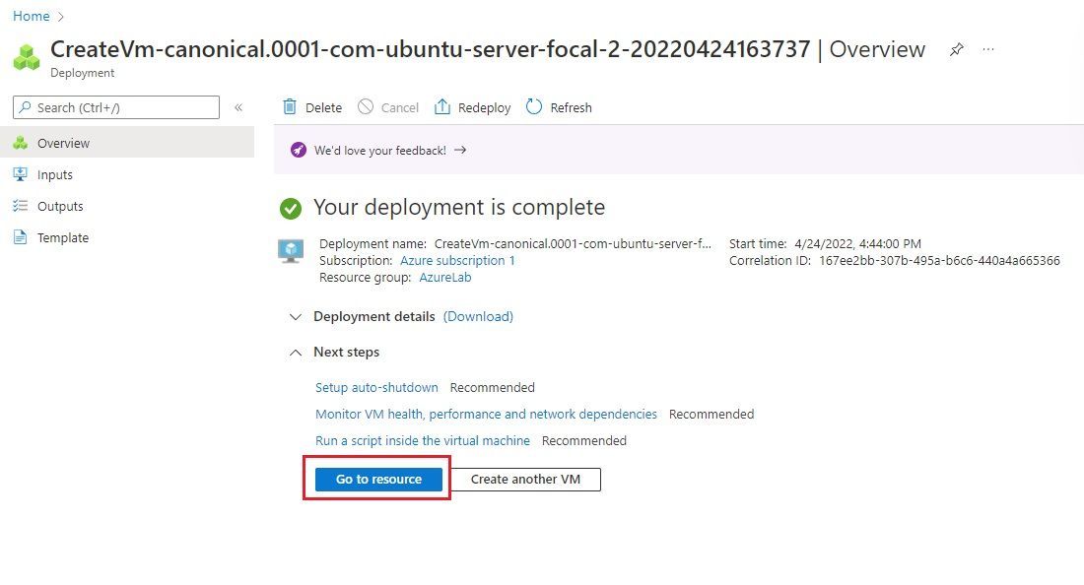Click the Refresh circular arrow icon
This screenshot has width=1084, height=585.
534,107
